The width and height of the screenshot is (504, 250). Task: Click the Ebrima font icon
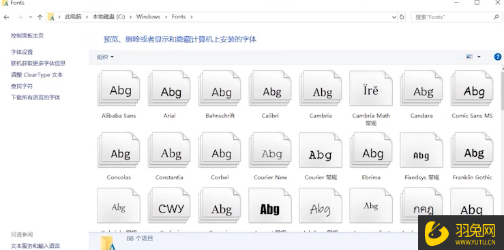pyautogui.click(x=371, y=150)
